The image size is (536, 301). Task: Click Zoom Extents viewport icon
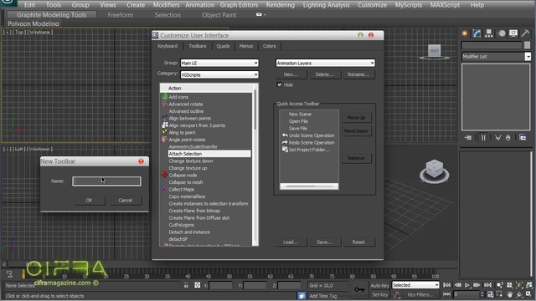(x=519, y=285)
